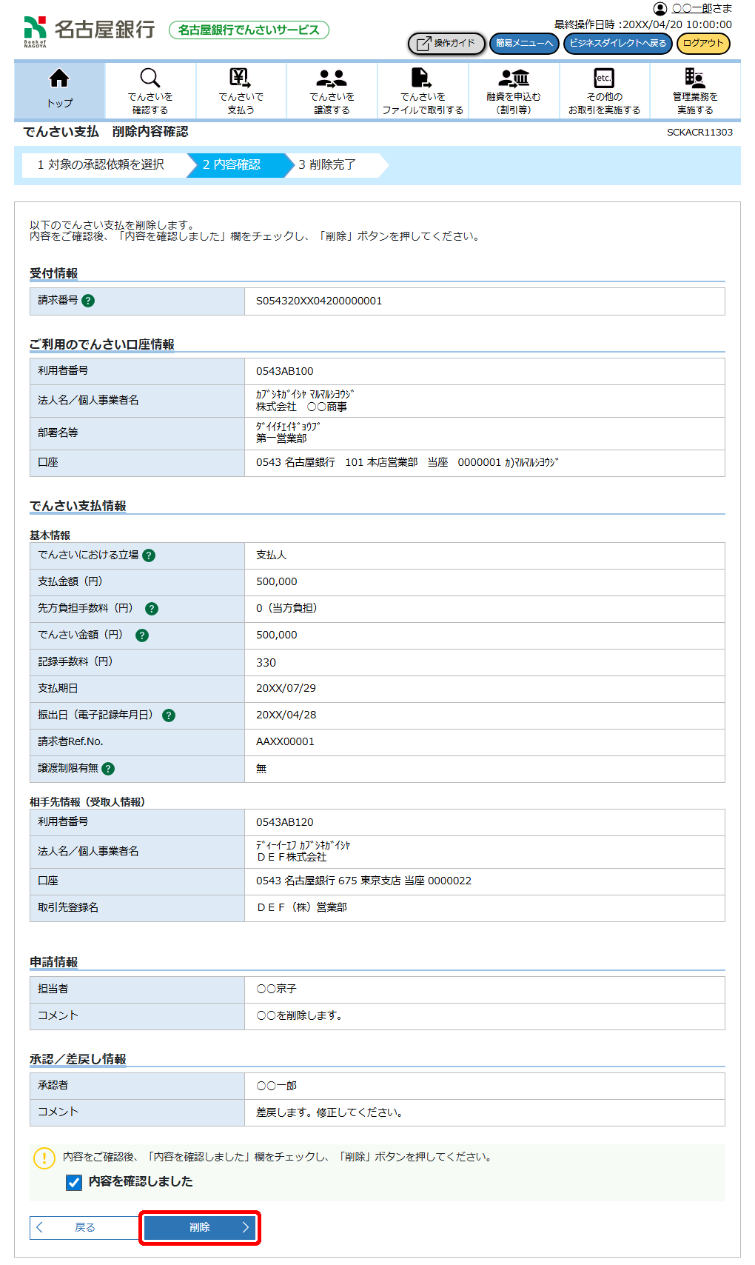
Task: Click the ○○一郎 user name link
Action: [691, 9]
